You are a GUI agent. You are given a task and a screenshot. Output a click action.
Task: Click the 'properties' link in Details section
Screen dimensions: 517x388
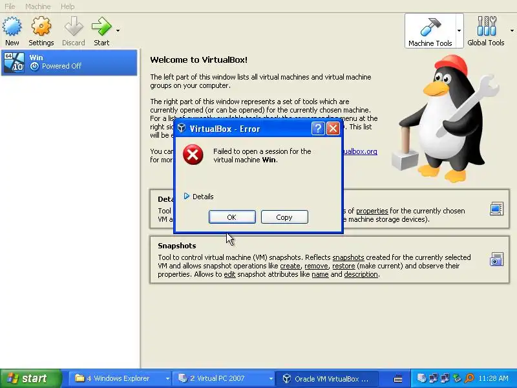tap(372, 211)
